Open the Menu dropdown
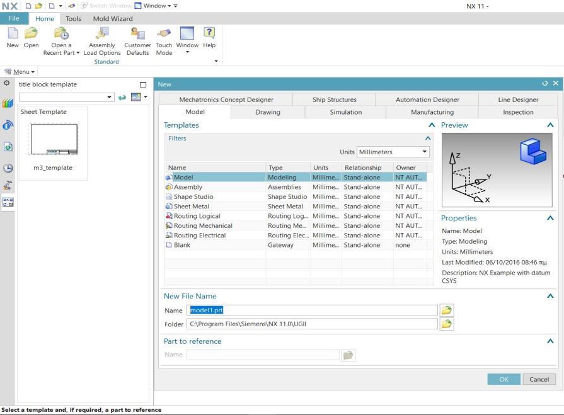The image size is (564, 415). coord(20,72)
